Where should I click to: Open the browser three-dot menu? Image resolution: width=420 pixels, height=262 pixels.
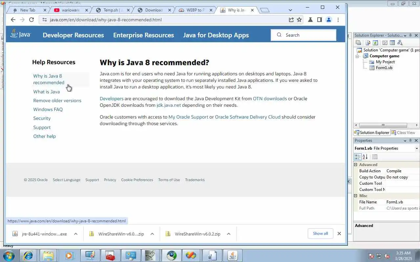click(338, 20)
